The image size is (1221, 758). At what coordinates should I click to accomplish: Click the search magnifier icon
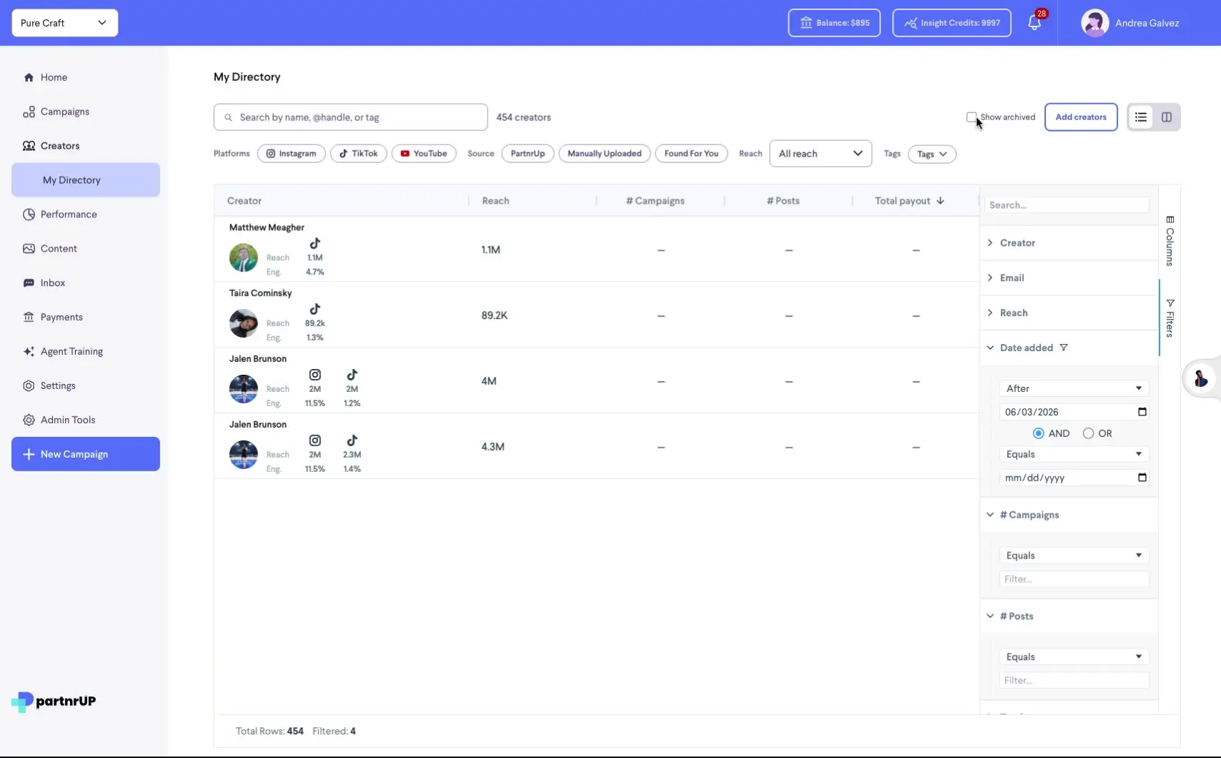tap(228, 117)
